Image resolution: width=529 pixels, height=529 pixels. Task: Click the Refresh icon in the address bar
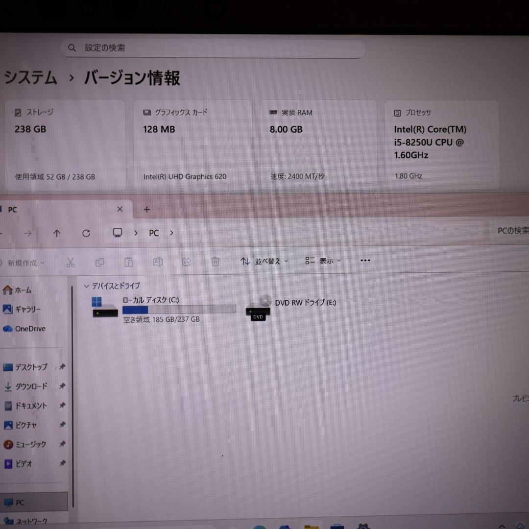point(86,233)
